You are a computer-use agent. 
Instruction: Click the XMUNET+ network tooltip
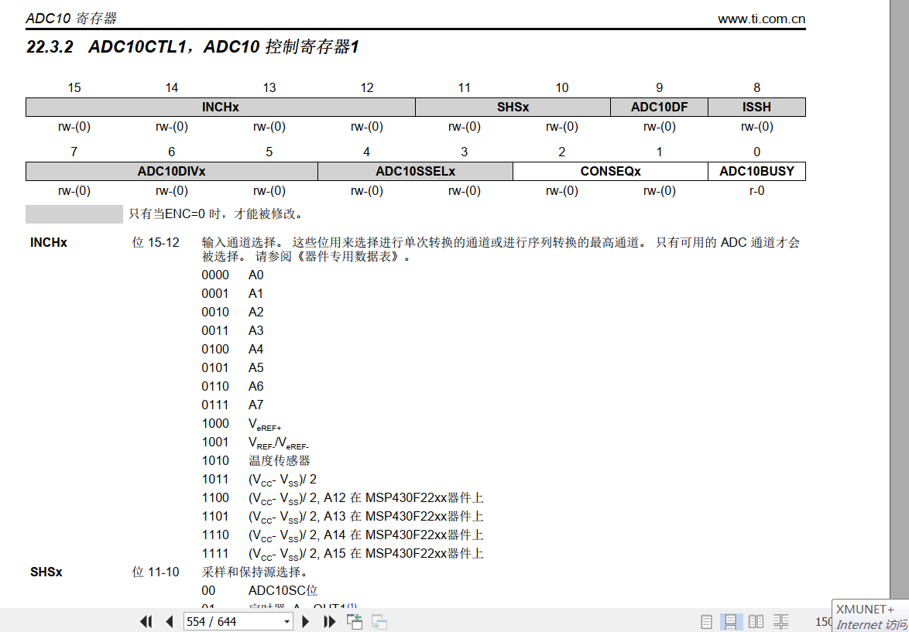pos(871,616)
